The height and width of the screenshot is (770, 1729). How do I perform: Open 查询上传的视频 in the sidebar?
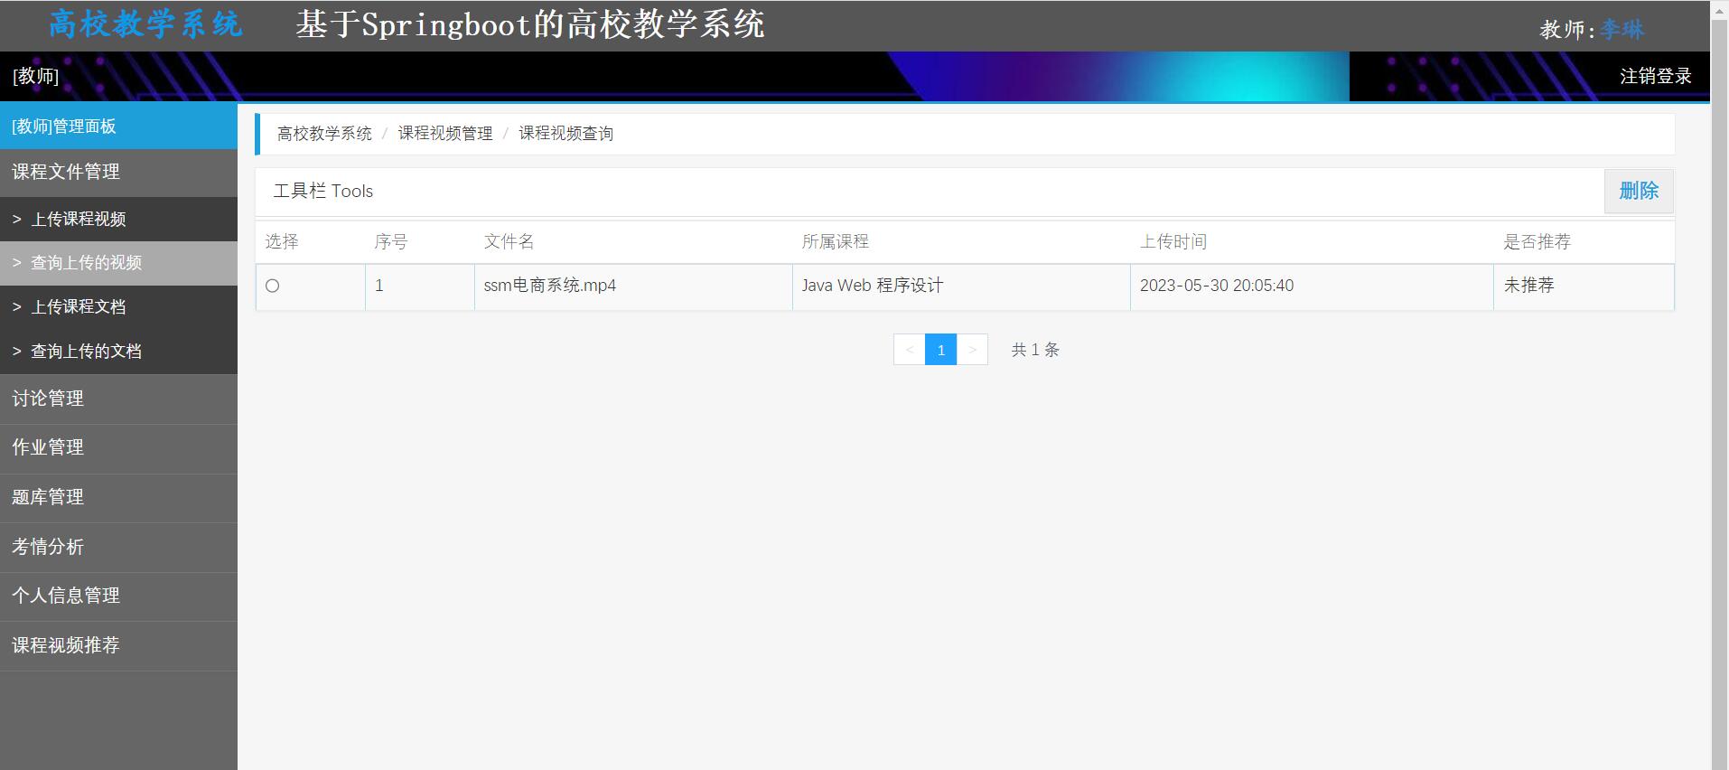click(118, 263)
